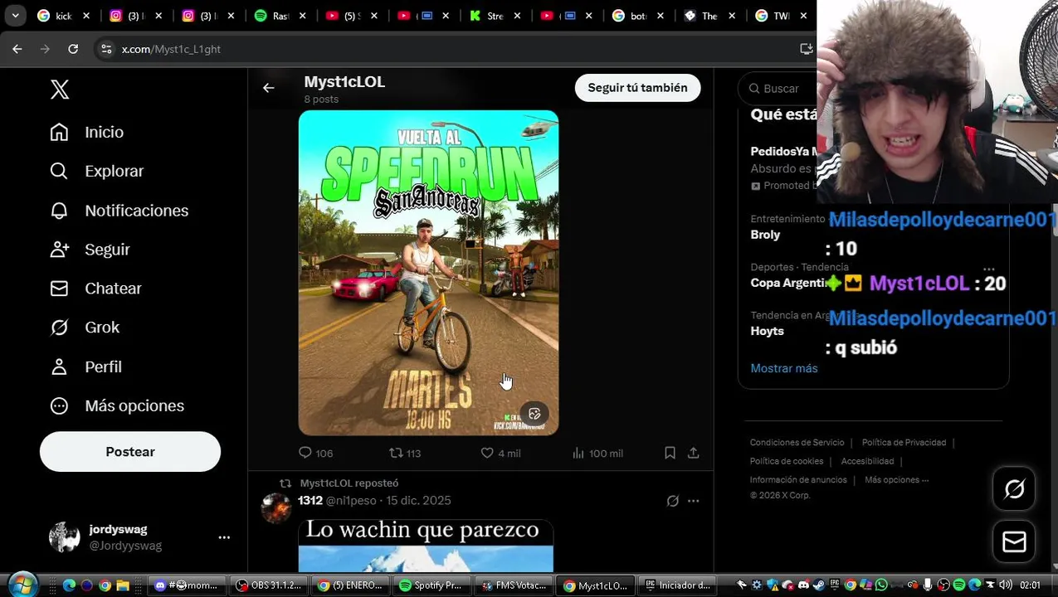Open the Explorar search page

(96, 171)
